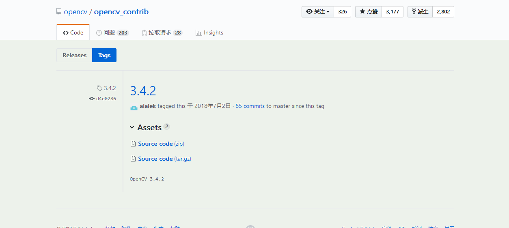This screenshot has height=228, width=509.
Task: Click the commit icon beside d4e0286
Action: 92,99
